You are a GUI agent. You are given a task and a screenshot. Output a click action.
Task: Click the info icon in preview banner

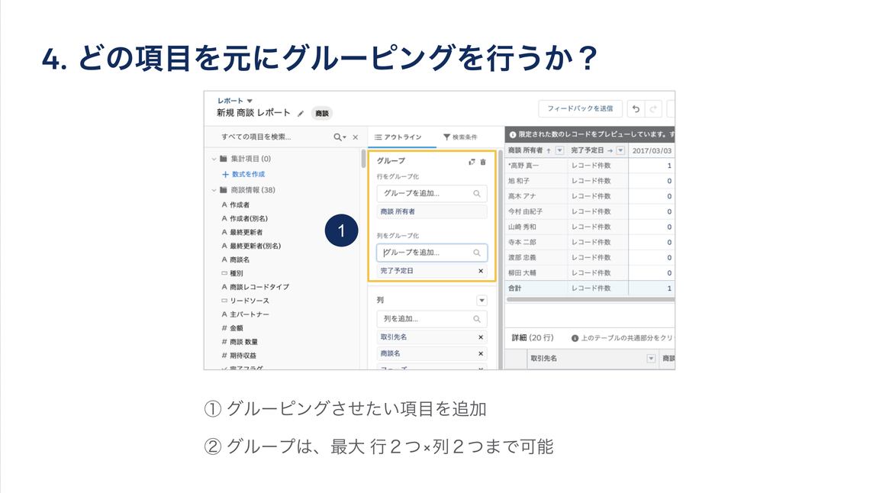coord(512,135)
